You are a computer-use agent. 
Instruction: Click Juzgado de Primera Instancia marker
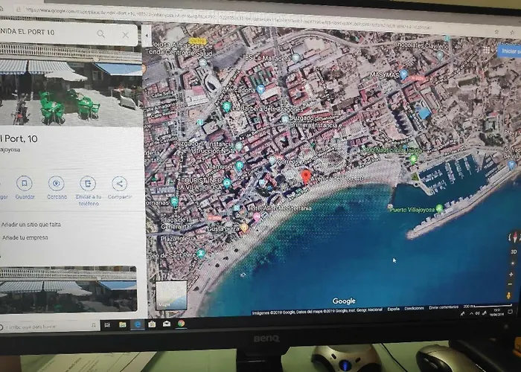coord(285,119)
